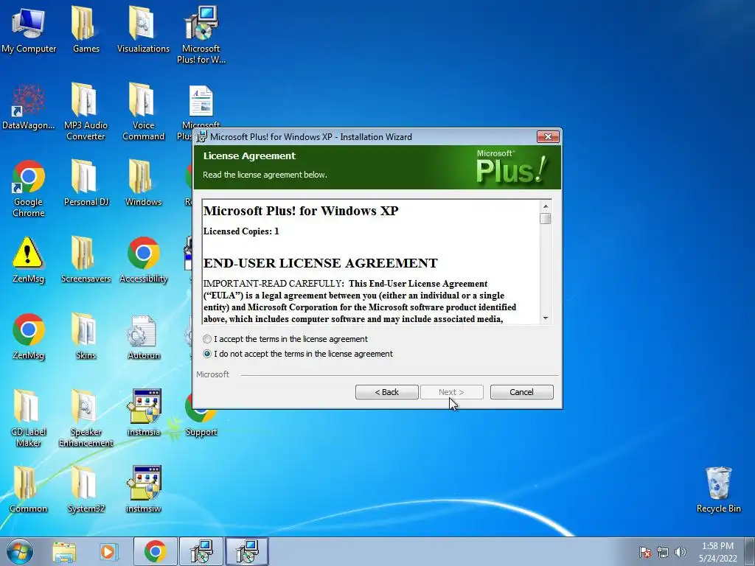755x566 pixels.
Task: Open the Windows Start menu orb
Action: pos(20,551)
